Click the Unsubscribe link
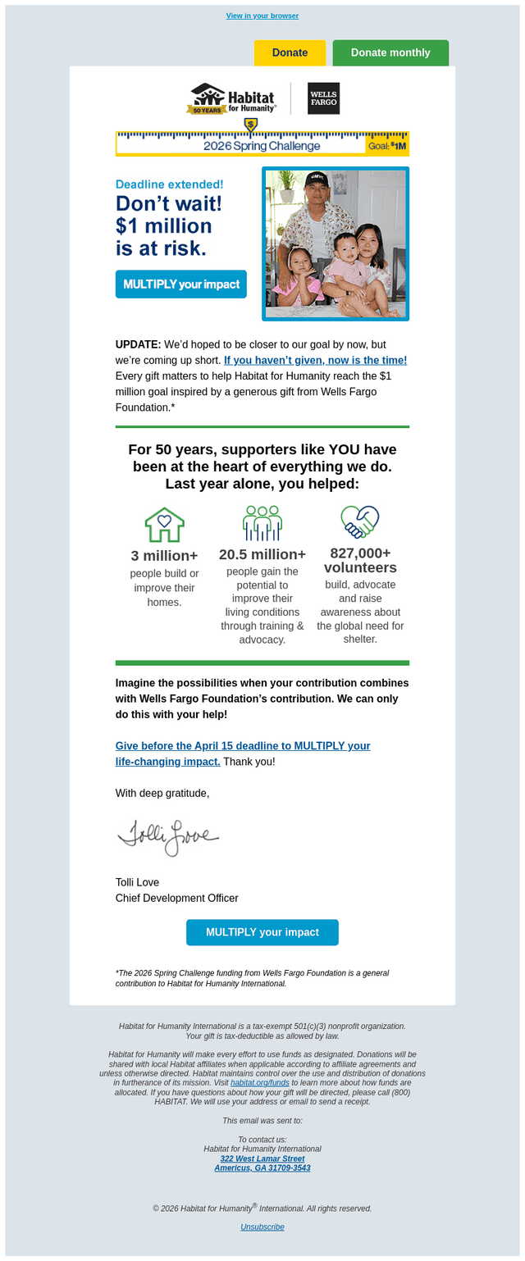The height and width of the screenshot is (1261, 525). (262, 1227)
